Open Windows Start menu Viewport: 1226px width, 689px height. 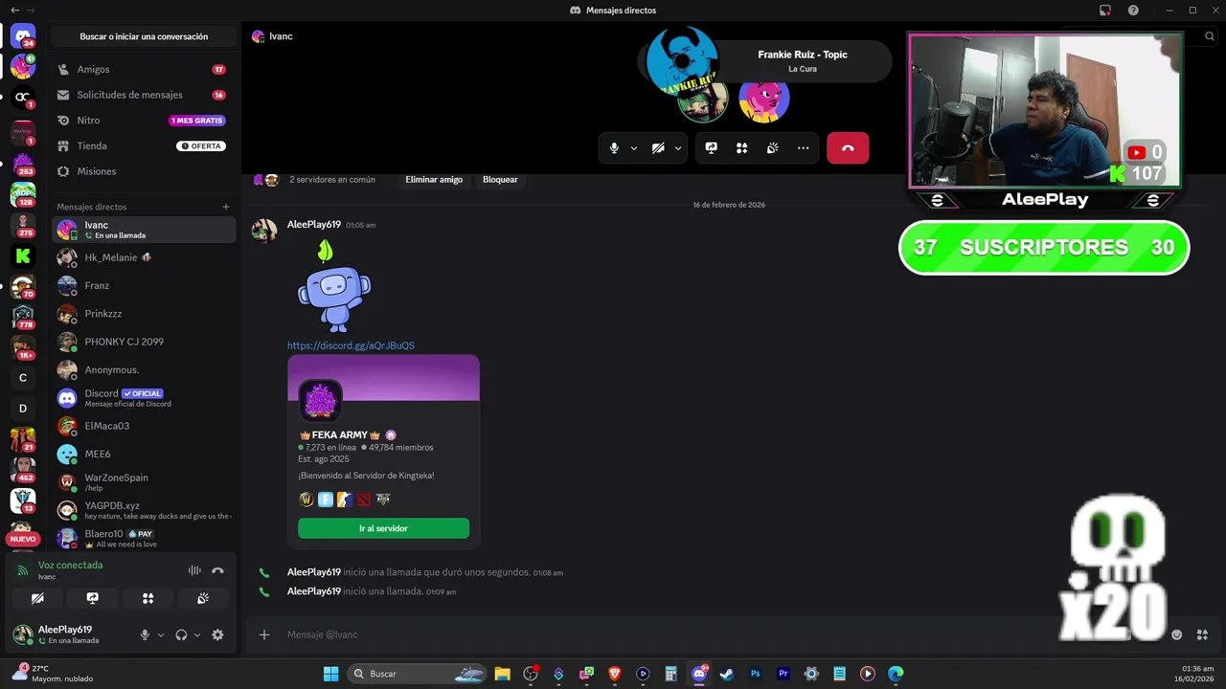330,674
